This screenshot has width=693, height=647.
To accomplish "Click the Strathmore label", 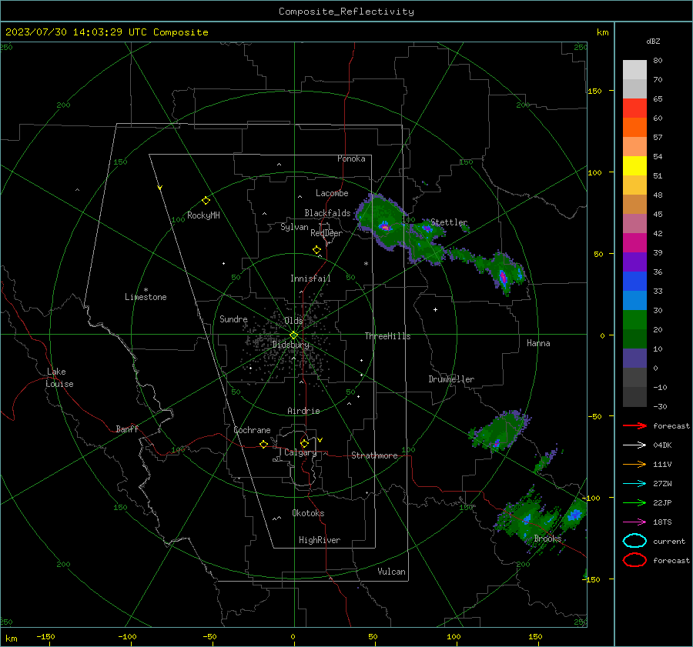I will (x=374, y=455).
